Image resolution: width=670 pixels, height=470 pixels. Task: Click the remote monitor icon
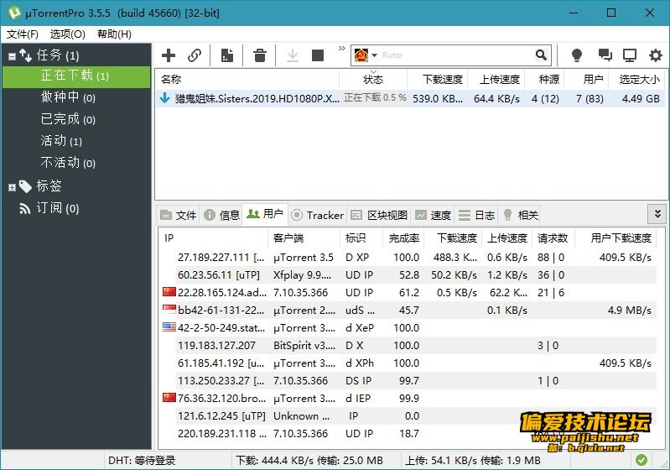[630, 55]
